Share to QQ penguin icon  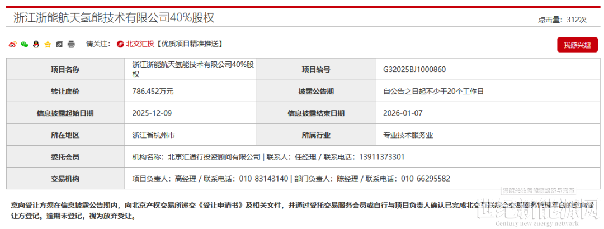click(x=36, y=44)
